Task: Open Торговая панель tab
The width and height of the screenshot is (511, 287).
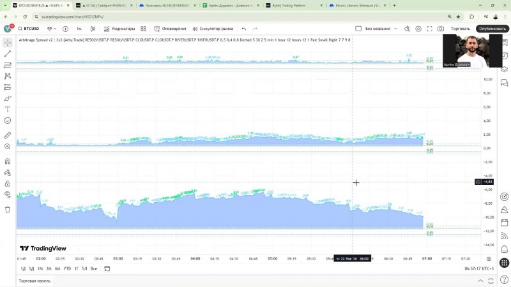Action: point(34,281)
